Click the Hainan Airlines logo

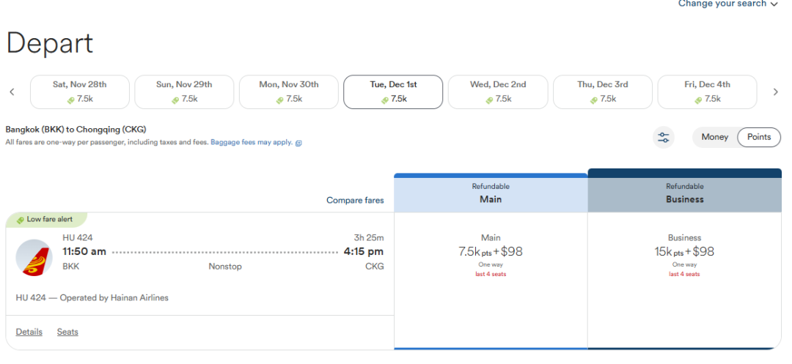tap(34, 258)
